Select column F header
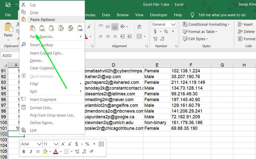 (x=191, y=65)
